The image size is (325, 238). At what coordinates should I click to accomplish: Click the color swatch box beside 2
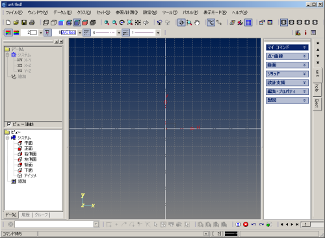33,33
